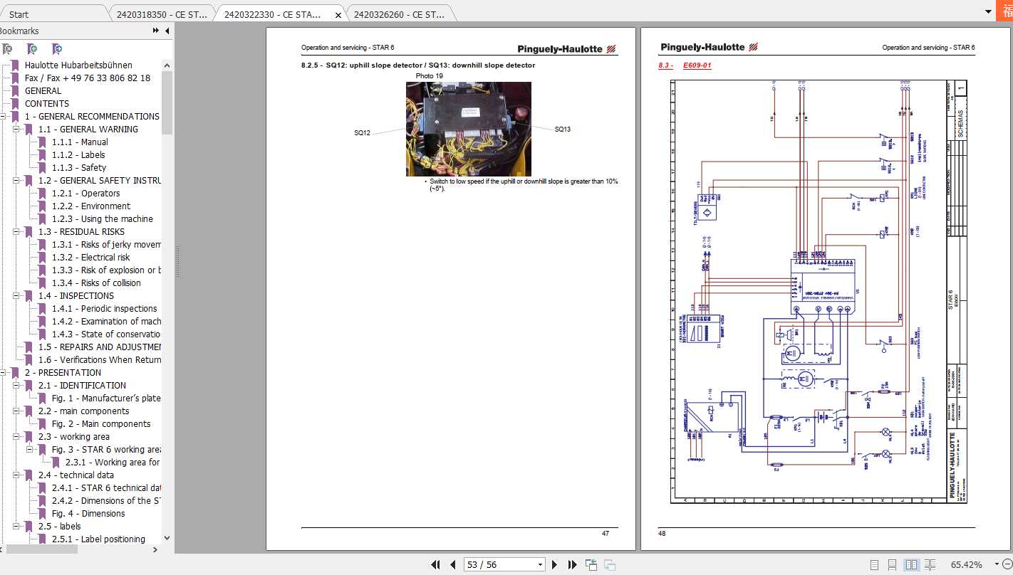Open the E609-01 schematic link
Image resolution: width=1013 pixels, height=575 pixels.
coord(697,65)
